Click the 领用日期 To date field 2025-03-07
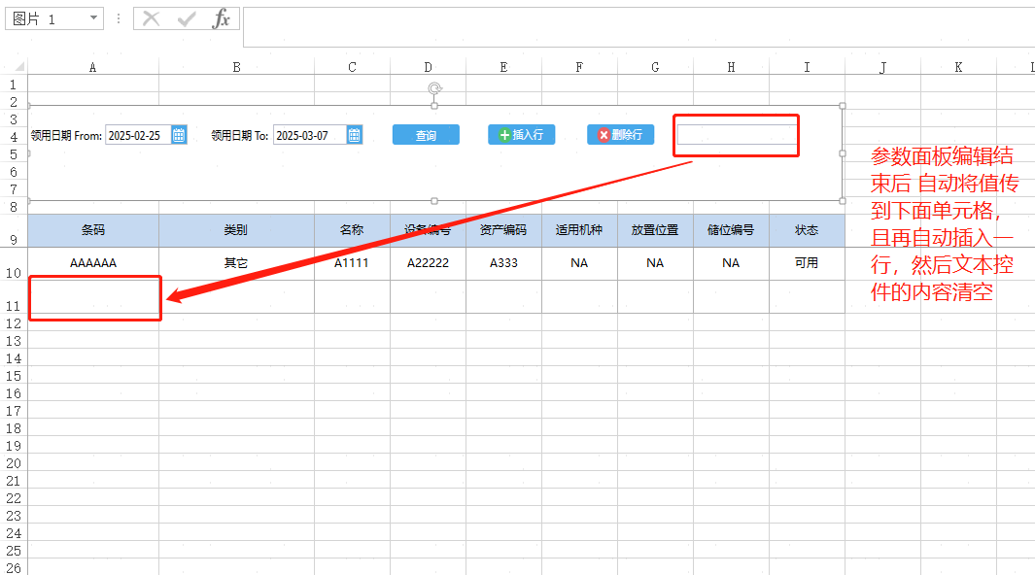 click(x=310, y=135)
